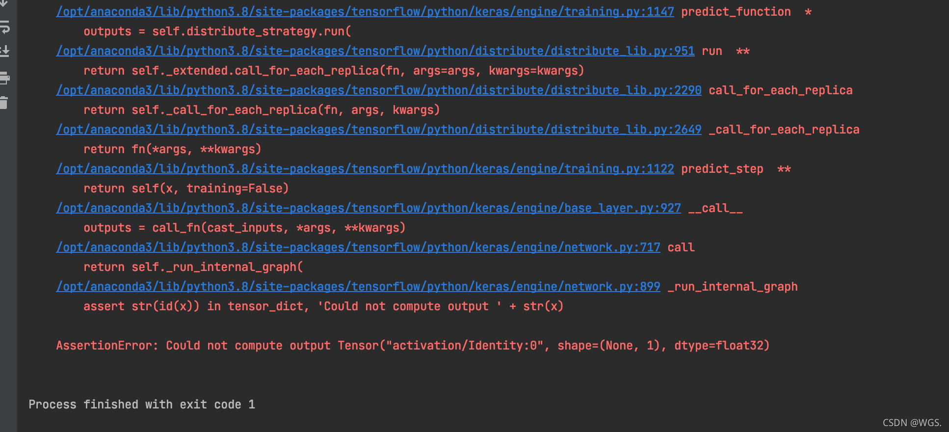Viewport: 949px width, 432px height.
Task: Click 'return self._extended.call_for_each_replica' line
Action: 334,71
